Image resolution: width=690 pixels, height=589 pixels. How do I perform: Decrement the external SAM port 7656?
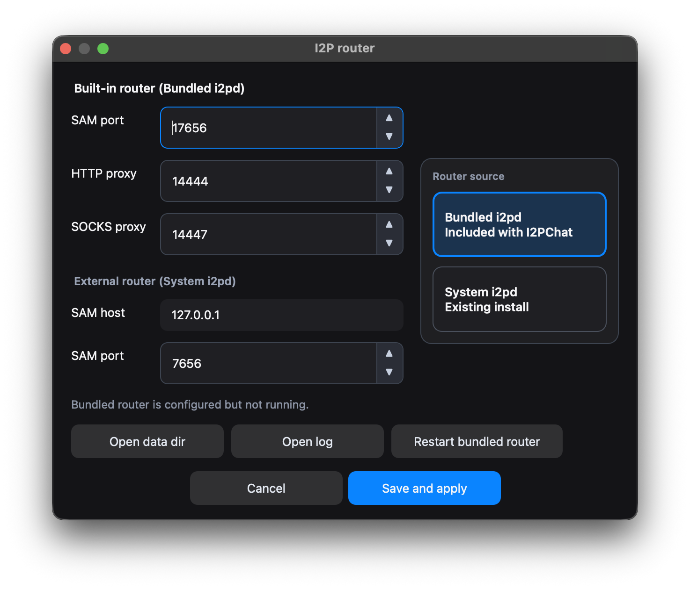click(389, 373)
